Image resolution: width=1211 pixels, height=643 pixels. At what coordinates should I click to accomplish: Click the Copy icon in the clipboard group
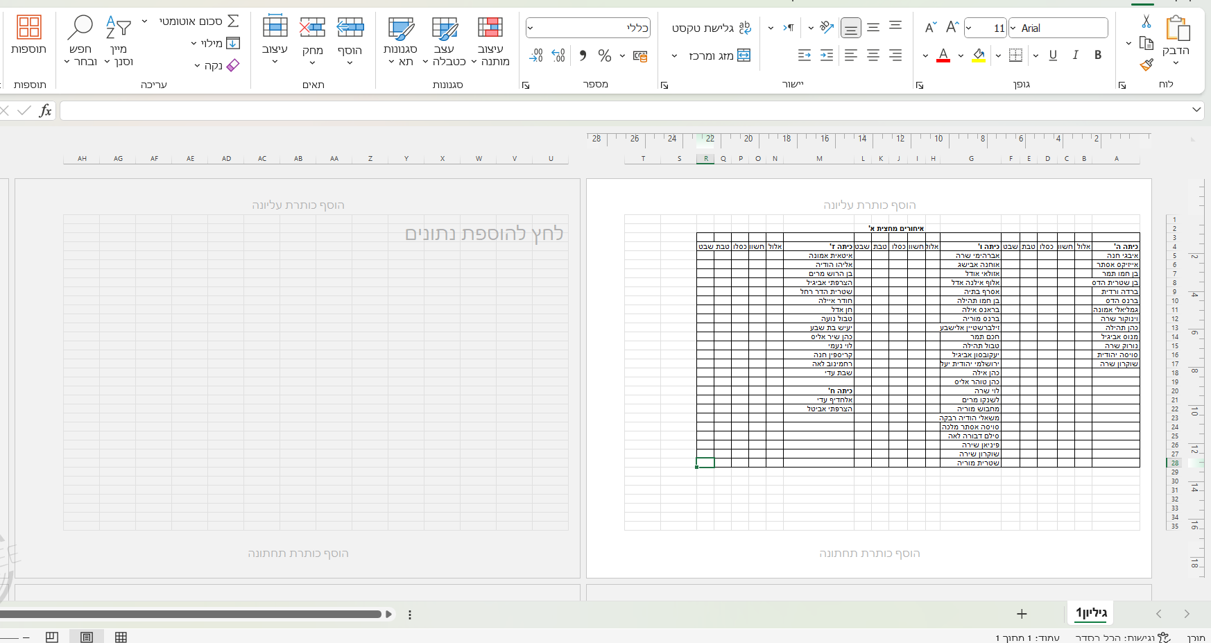click(1146, 43)
